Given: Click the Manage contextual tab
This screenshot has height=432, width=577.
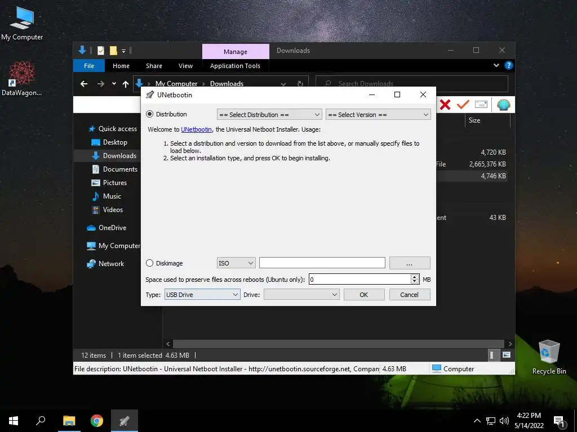Looking at the screenshot, I should click(x=236, y=52).
